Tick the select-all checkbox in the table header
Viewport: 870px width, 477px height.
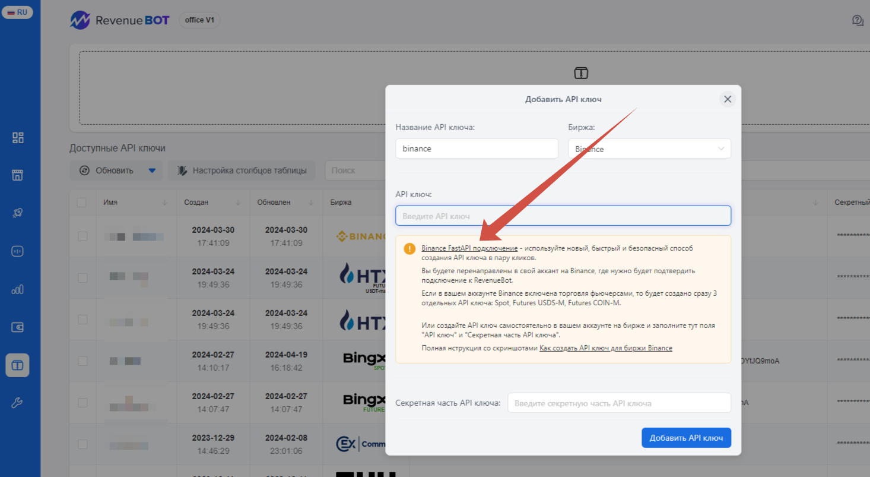(x=82, y=203)
